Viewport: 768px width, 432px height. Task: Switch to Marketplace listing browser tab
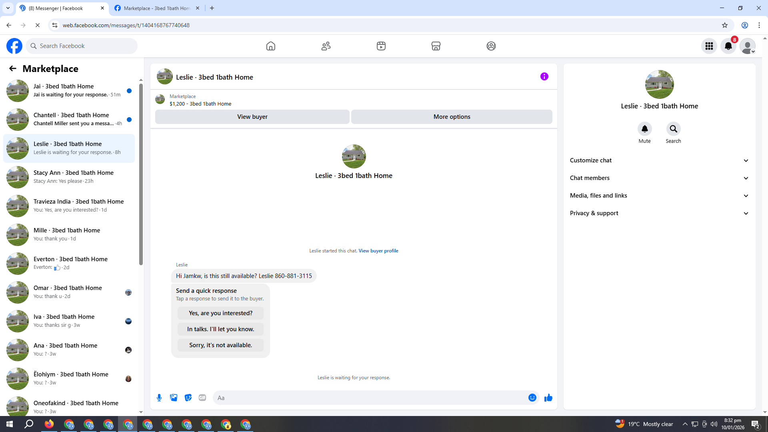[x=156, y=8]
